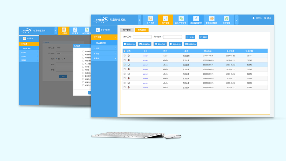Screen dimensions: 286x161
Task: Expand 市场部 in front window sidebar
Action: 115,53
